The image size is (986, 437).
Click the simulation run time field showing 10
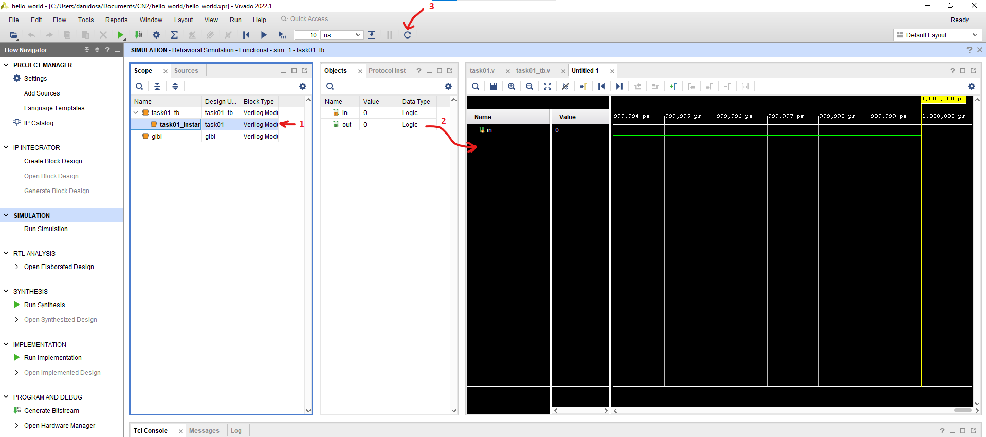(x=306, y=35)
